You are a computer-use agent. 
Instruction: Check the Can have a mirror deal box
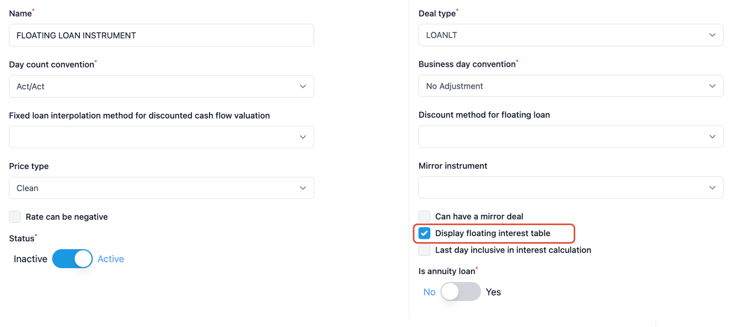tap(424, 216)
